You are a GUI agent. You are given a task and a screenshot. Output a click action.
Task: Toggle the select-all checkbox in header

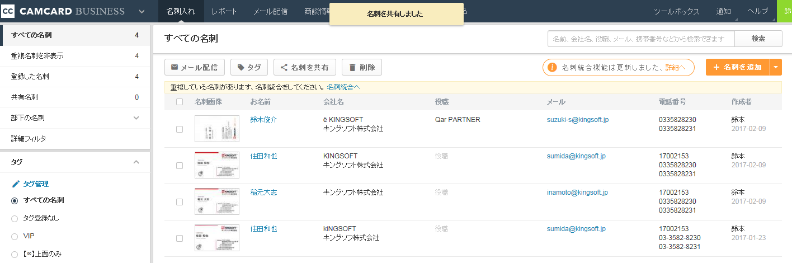(x=180, y=102)
